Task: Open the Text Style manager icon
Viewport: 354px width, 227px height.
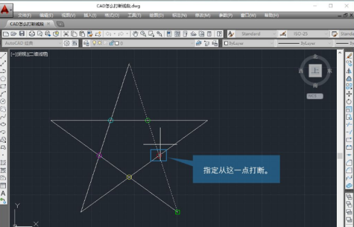Action: pyautogui.click(x=231, y=34)
